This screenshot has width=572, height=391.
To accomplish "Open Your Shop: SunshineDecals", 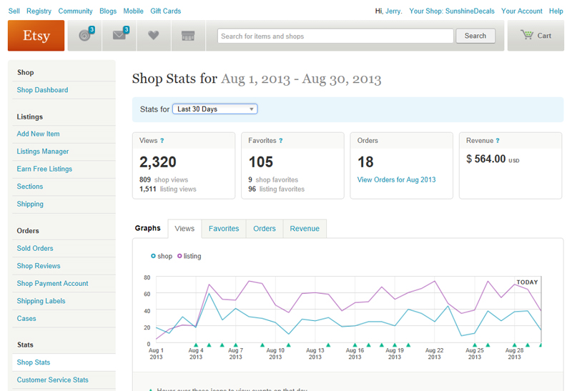I will tap(452, 11).
